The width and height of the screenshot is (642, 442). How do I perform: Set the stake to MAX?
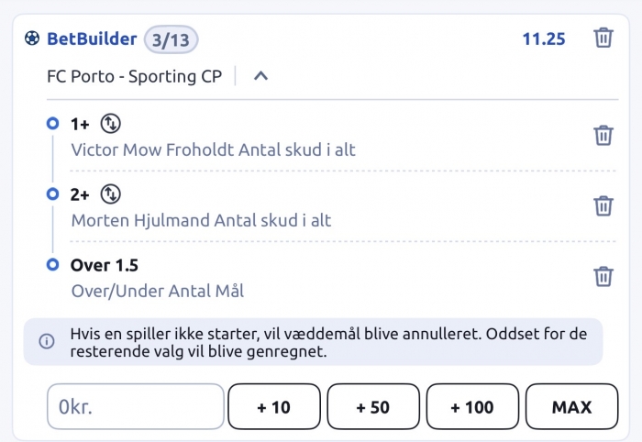click(571, 407)
